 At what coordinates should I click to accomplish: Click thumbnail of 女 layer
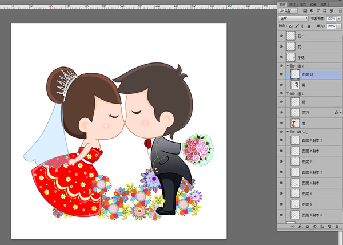coord(295,123)
